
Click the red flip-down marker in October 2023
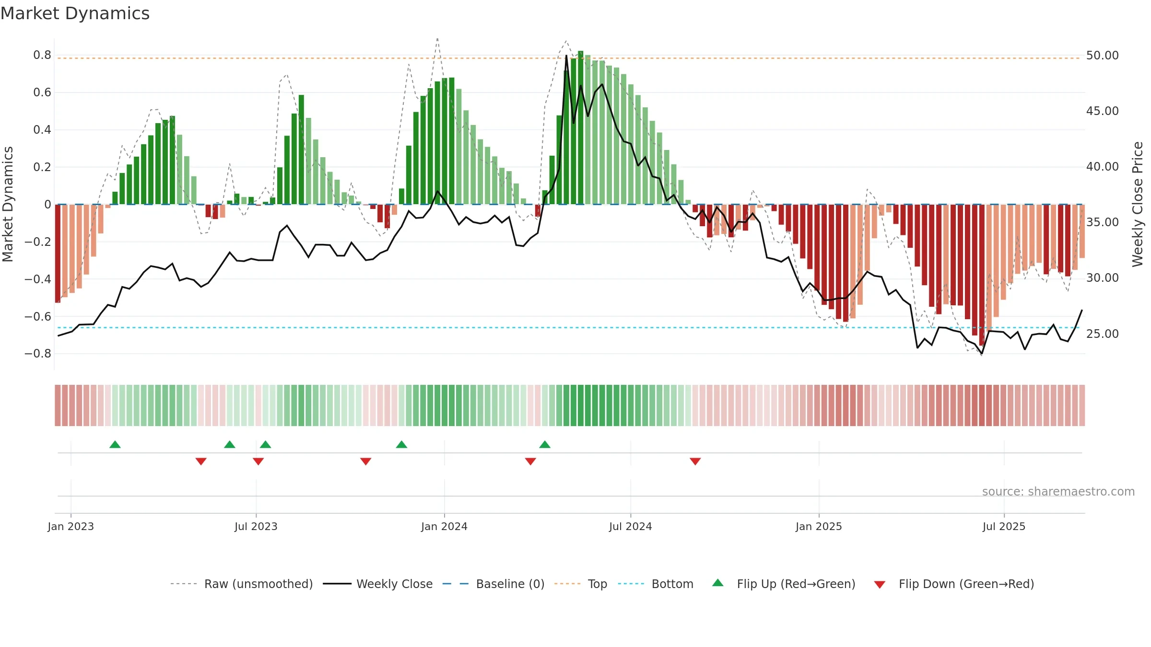click(366, 462)
